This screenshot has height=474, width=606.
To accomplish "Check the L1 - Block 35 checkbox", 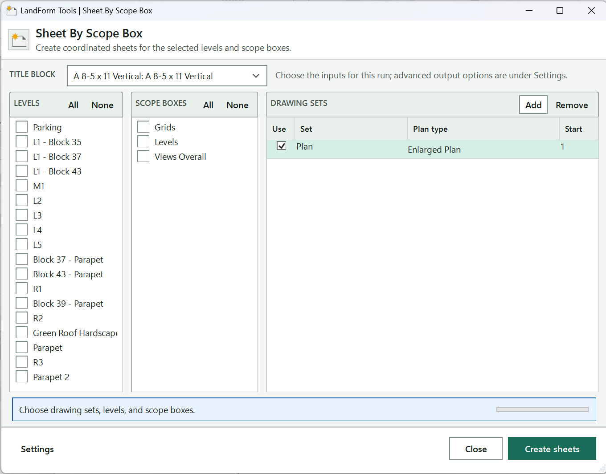I will [x=22, y=142].
